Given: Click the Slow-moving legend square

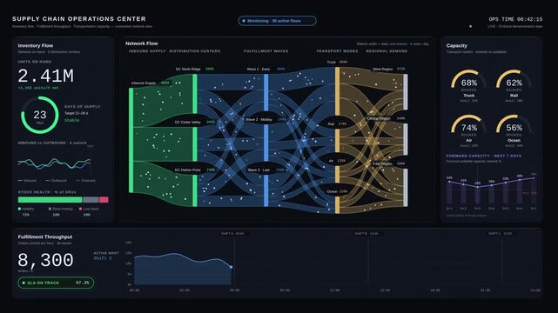Looking at the screenshot, I should 50,209.
